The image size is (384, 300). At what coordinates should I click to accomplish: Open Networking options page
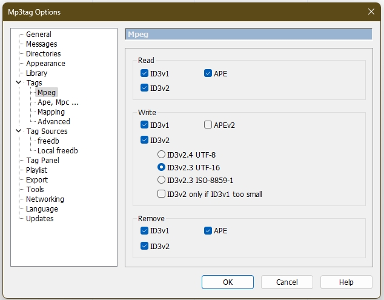point(45,199)
